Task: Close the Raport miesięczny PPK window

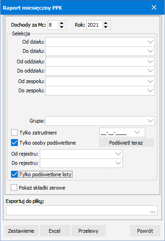Action: [154, 7]
